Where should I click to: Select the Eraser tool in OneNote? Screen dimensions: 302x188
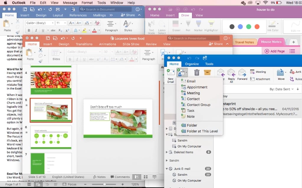point(176,26)
